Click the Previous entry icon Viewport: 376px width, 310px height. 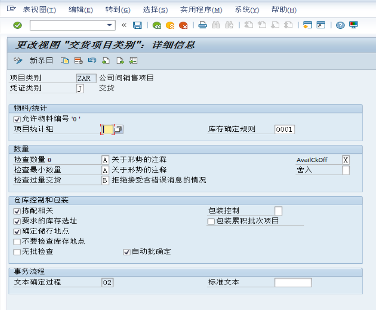(x=106, y=61)
